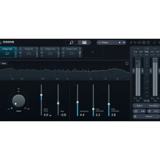Load the previous preset with left arrow

click(x=119, y=43)
